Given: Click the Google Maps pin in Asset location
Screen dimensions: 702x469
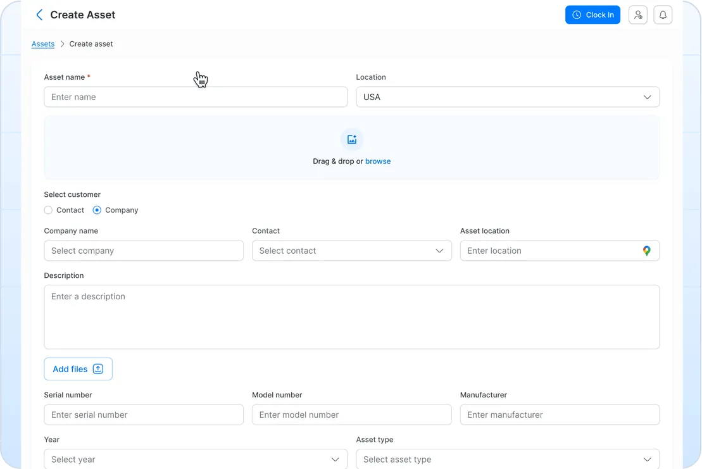Looking at the screenshot, I should click(x=646, y=251).
